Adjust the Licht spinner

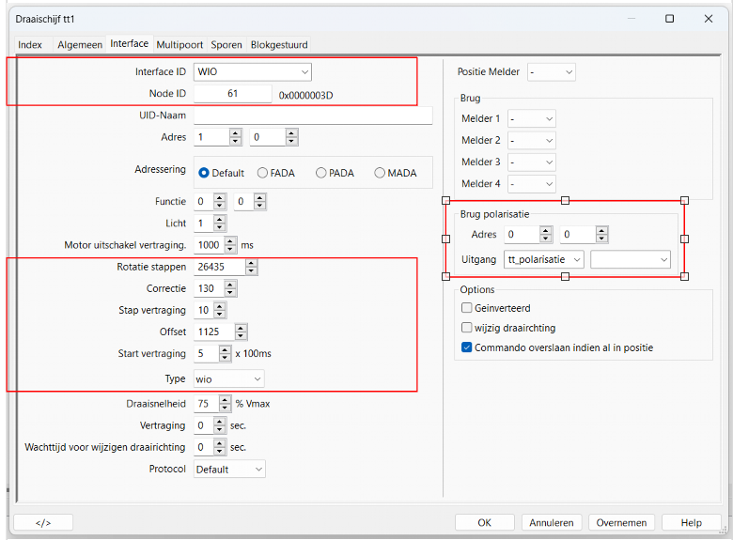point(219,224)
